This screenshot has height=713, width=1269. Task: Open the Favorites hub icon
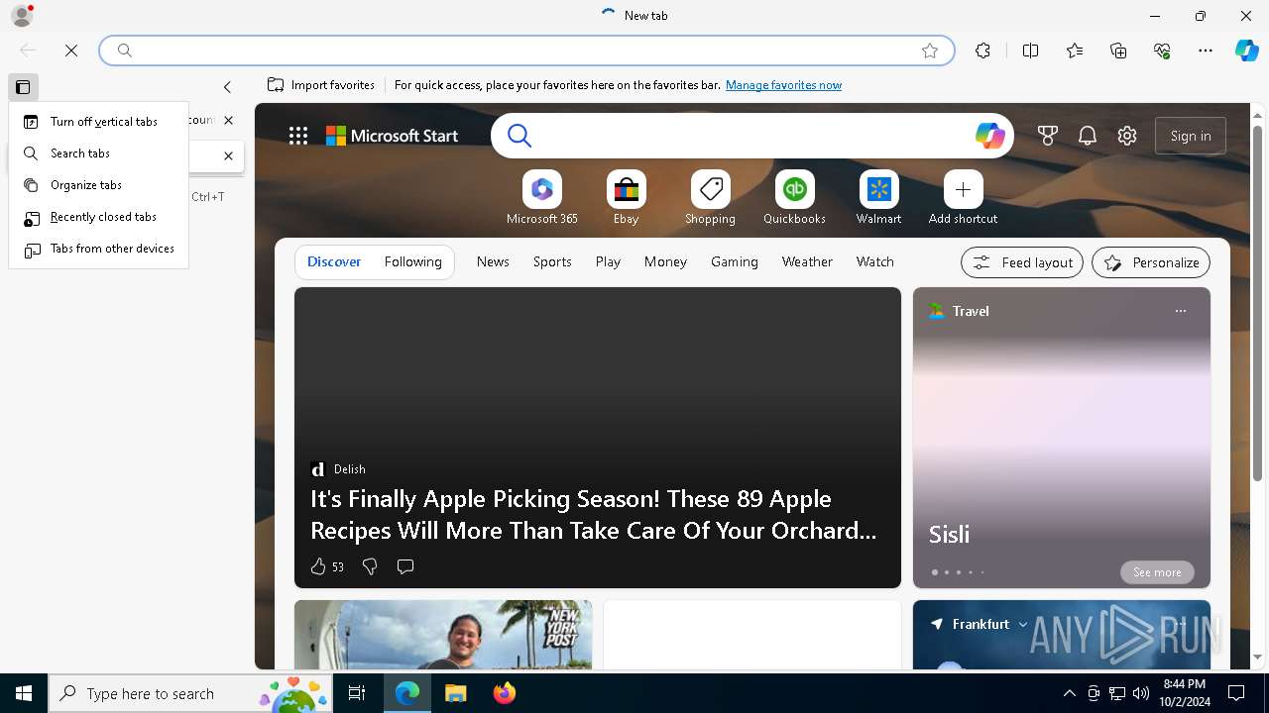pyautogui.click(x=1075, y=51)
